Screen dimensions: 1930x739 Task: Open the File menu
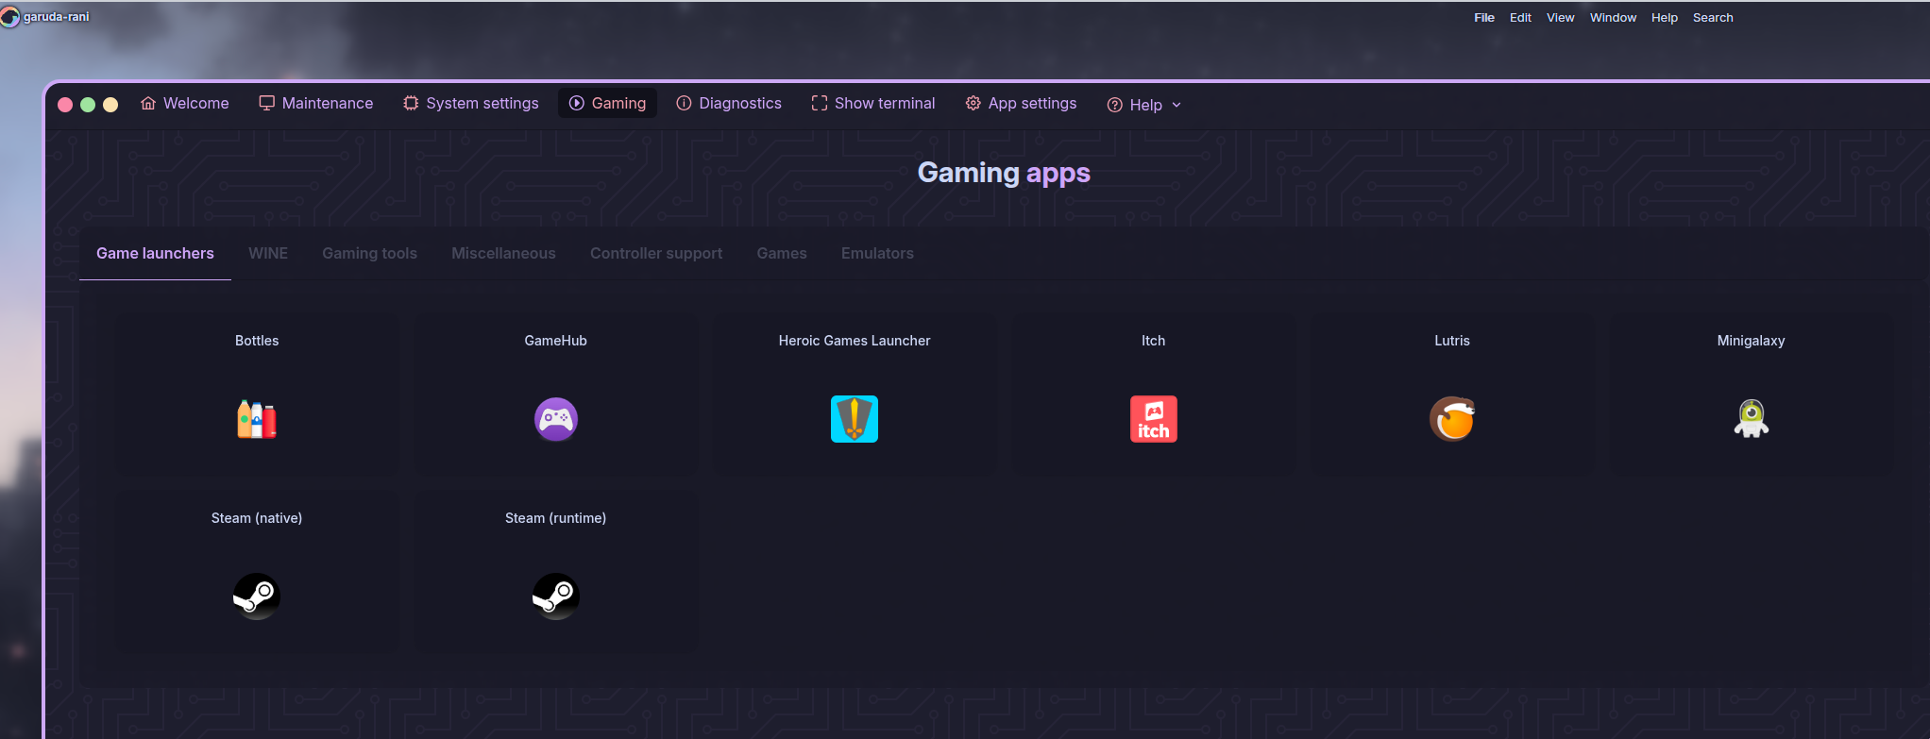coord(1484,18)
